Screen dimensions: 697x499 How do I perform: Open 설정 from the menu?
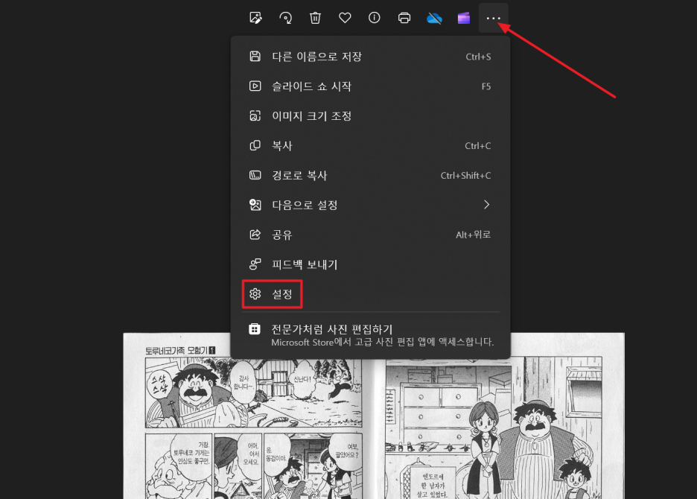click(370, 294)
